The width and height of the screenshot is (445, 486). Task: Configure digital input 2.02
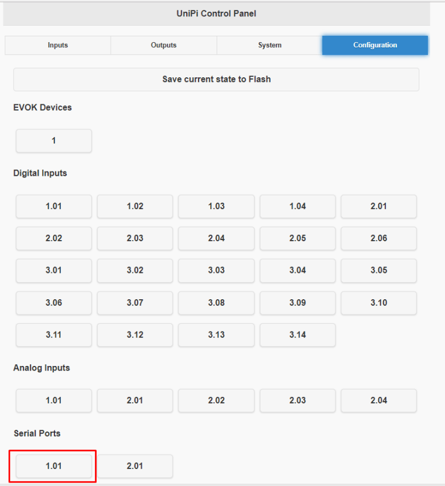pos(54,238)
